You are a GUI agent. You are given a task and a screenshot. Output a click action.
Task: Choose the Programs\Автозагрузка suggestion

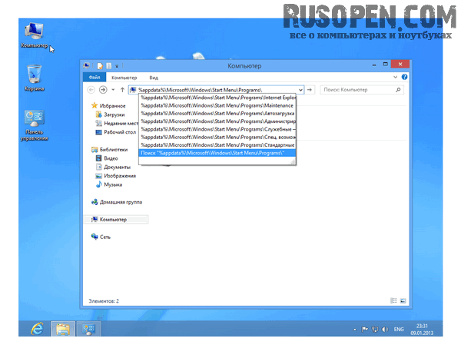pos(217,113)
